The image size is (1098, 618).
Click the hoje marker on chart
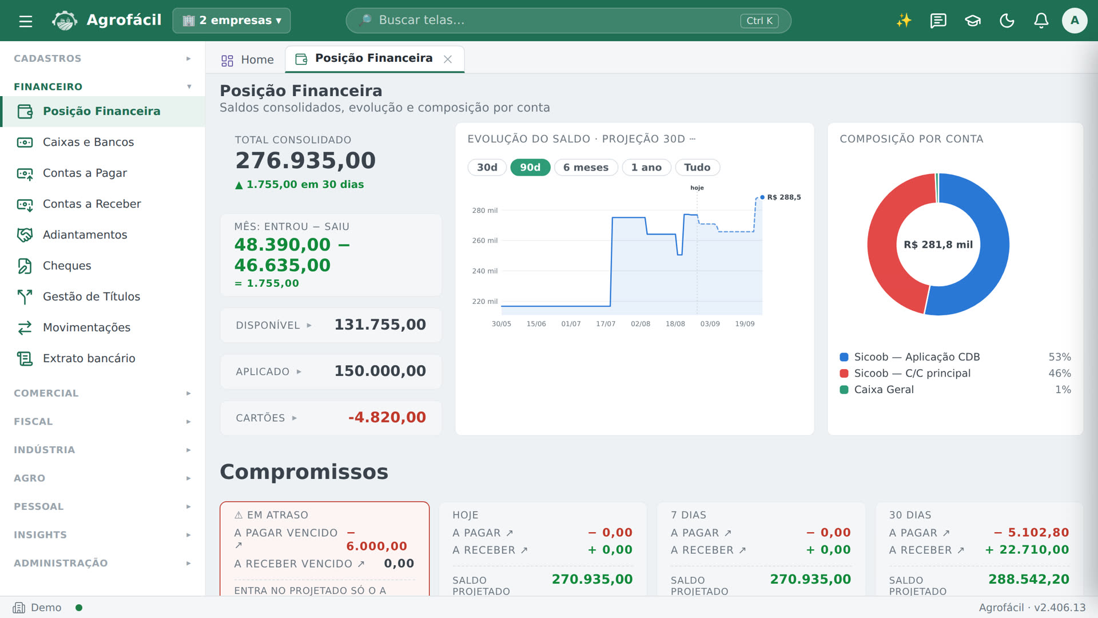click(x=697, y=188)
